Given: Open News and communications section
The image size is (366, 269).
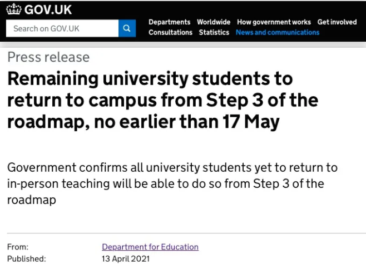Looking at the screenshot, I should (x=278, y=32).
